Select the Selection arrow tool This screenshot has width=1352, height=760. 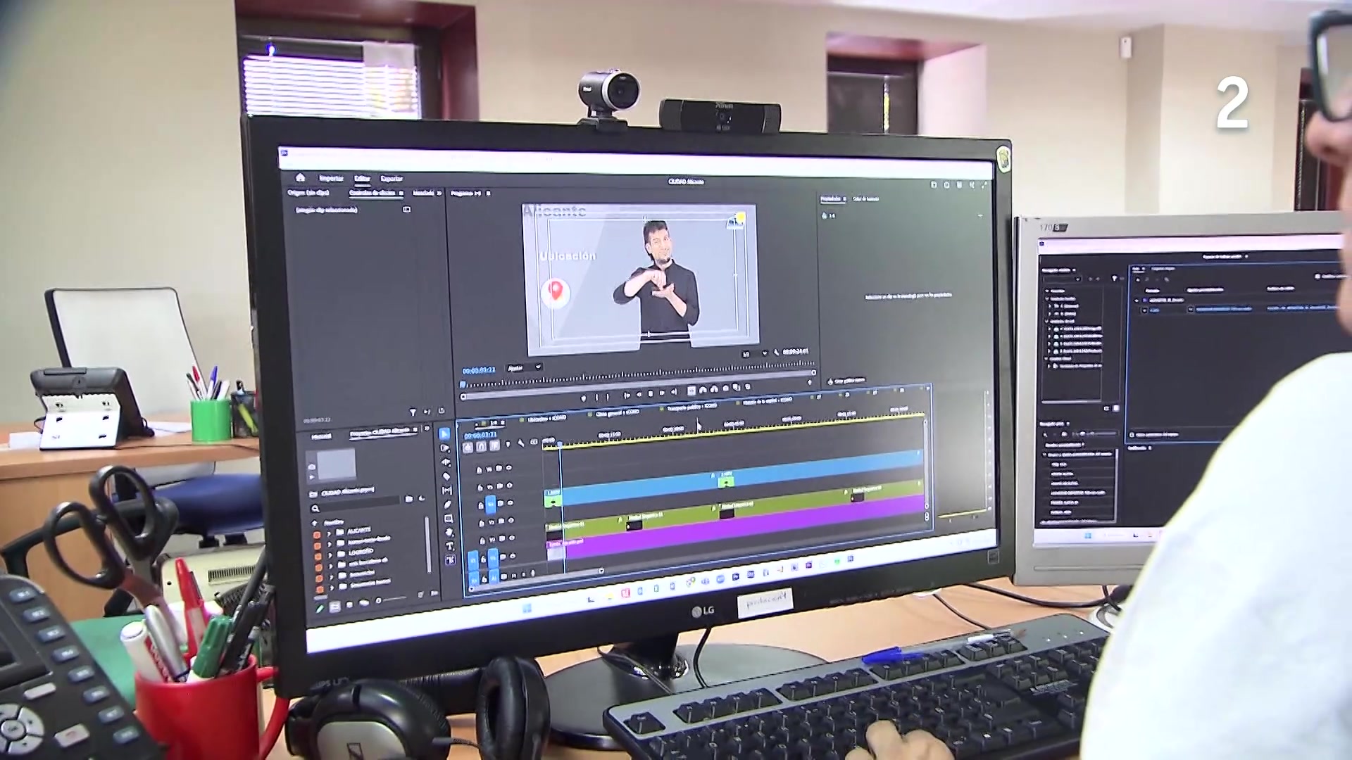pyautogui.click(x=444, y=434)
